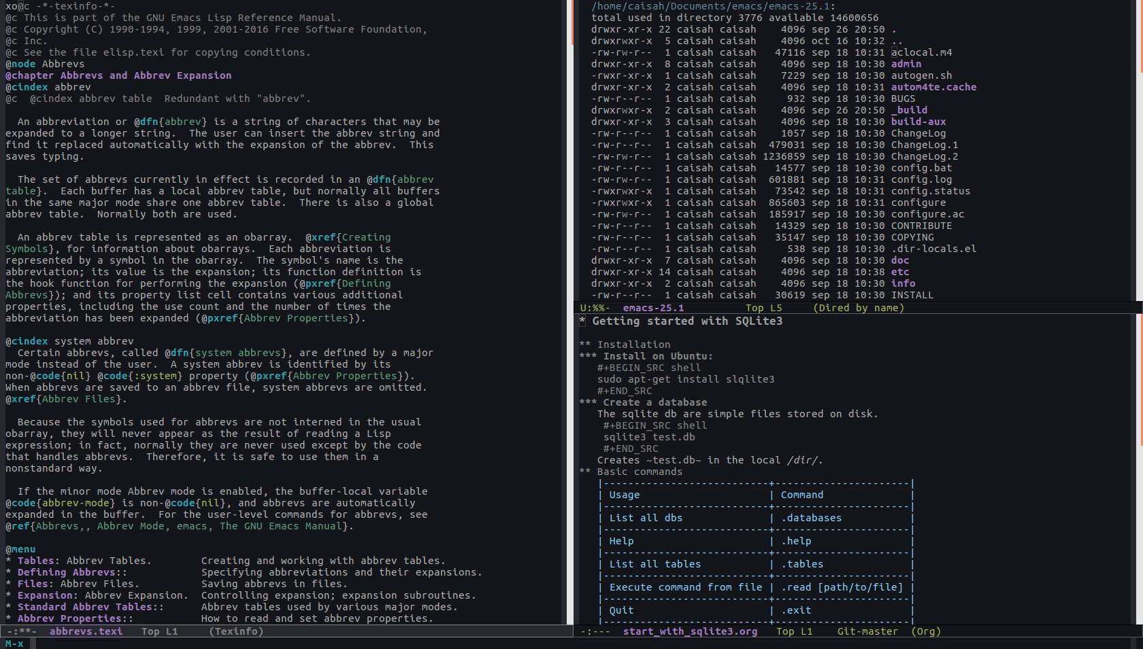
Task: Click the '@cindex system abbrev' line
Action: (x=69, y=341)
